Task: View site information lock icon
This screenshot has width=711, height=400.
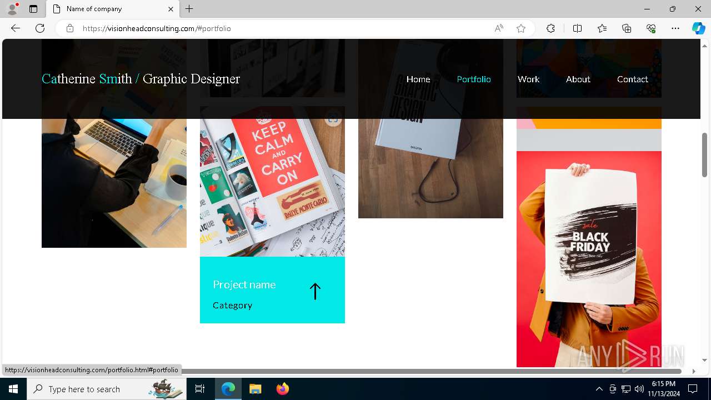Action: tap(70, 28)
